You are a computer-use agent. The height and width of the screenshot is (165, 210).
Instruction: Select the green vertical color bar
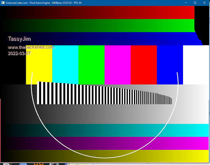[x=92, y=65]
